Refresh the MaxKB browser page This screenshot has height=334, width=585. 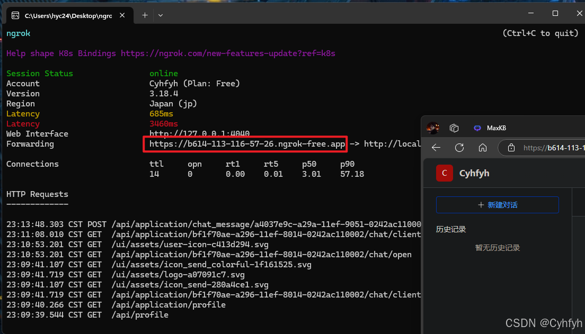coord(459,148)
